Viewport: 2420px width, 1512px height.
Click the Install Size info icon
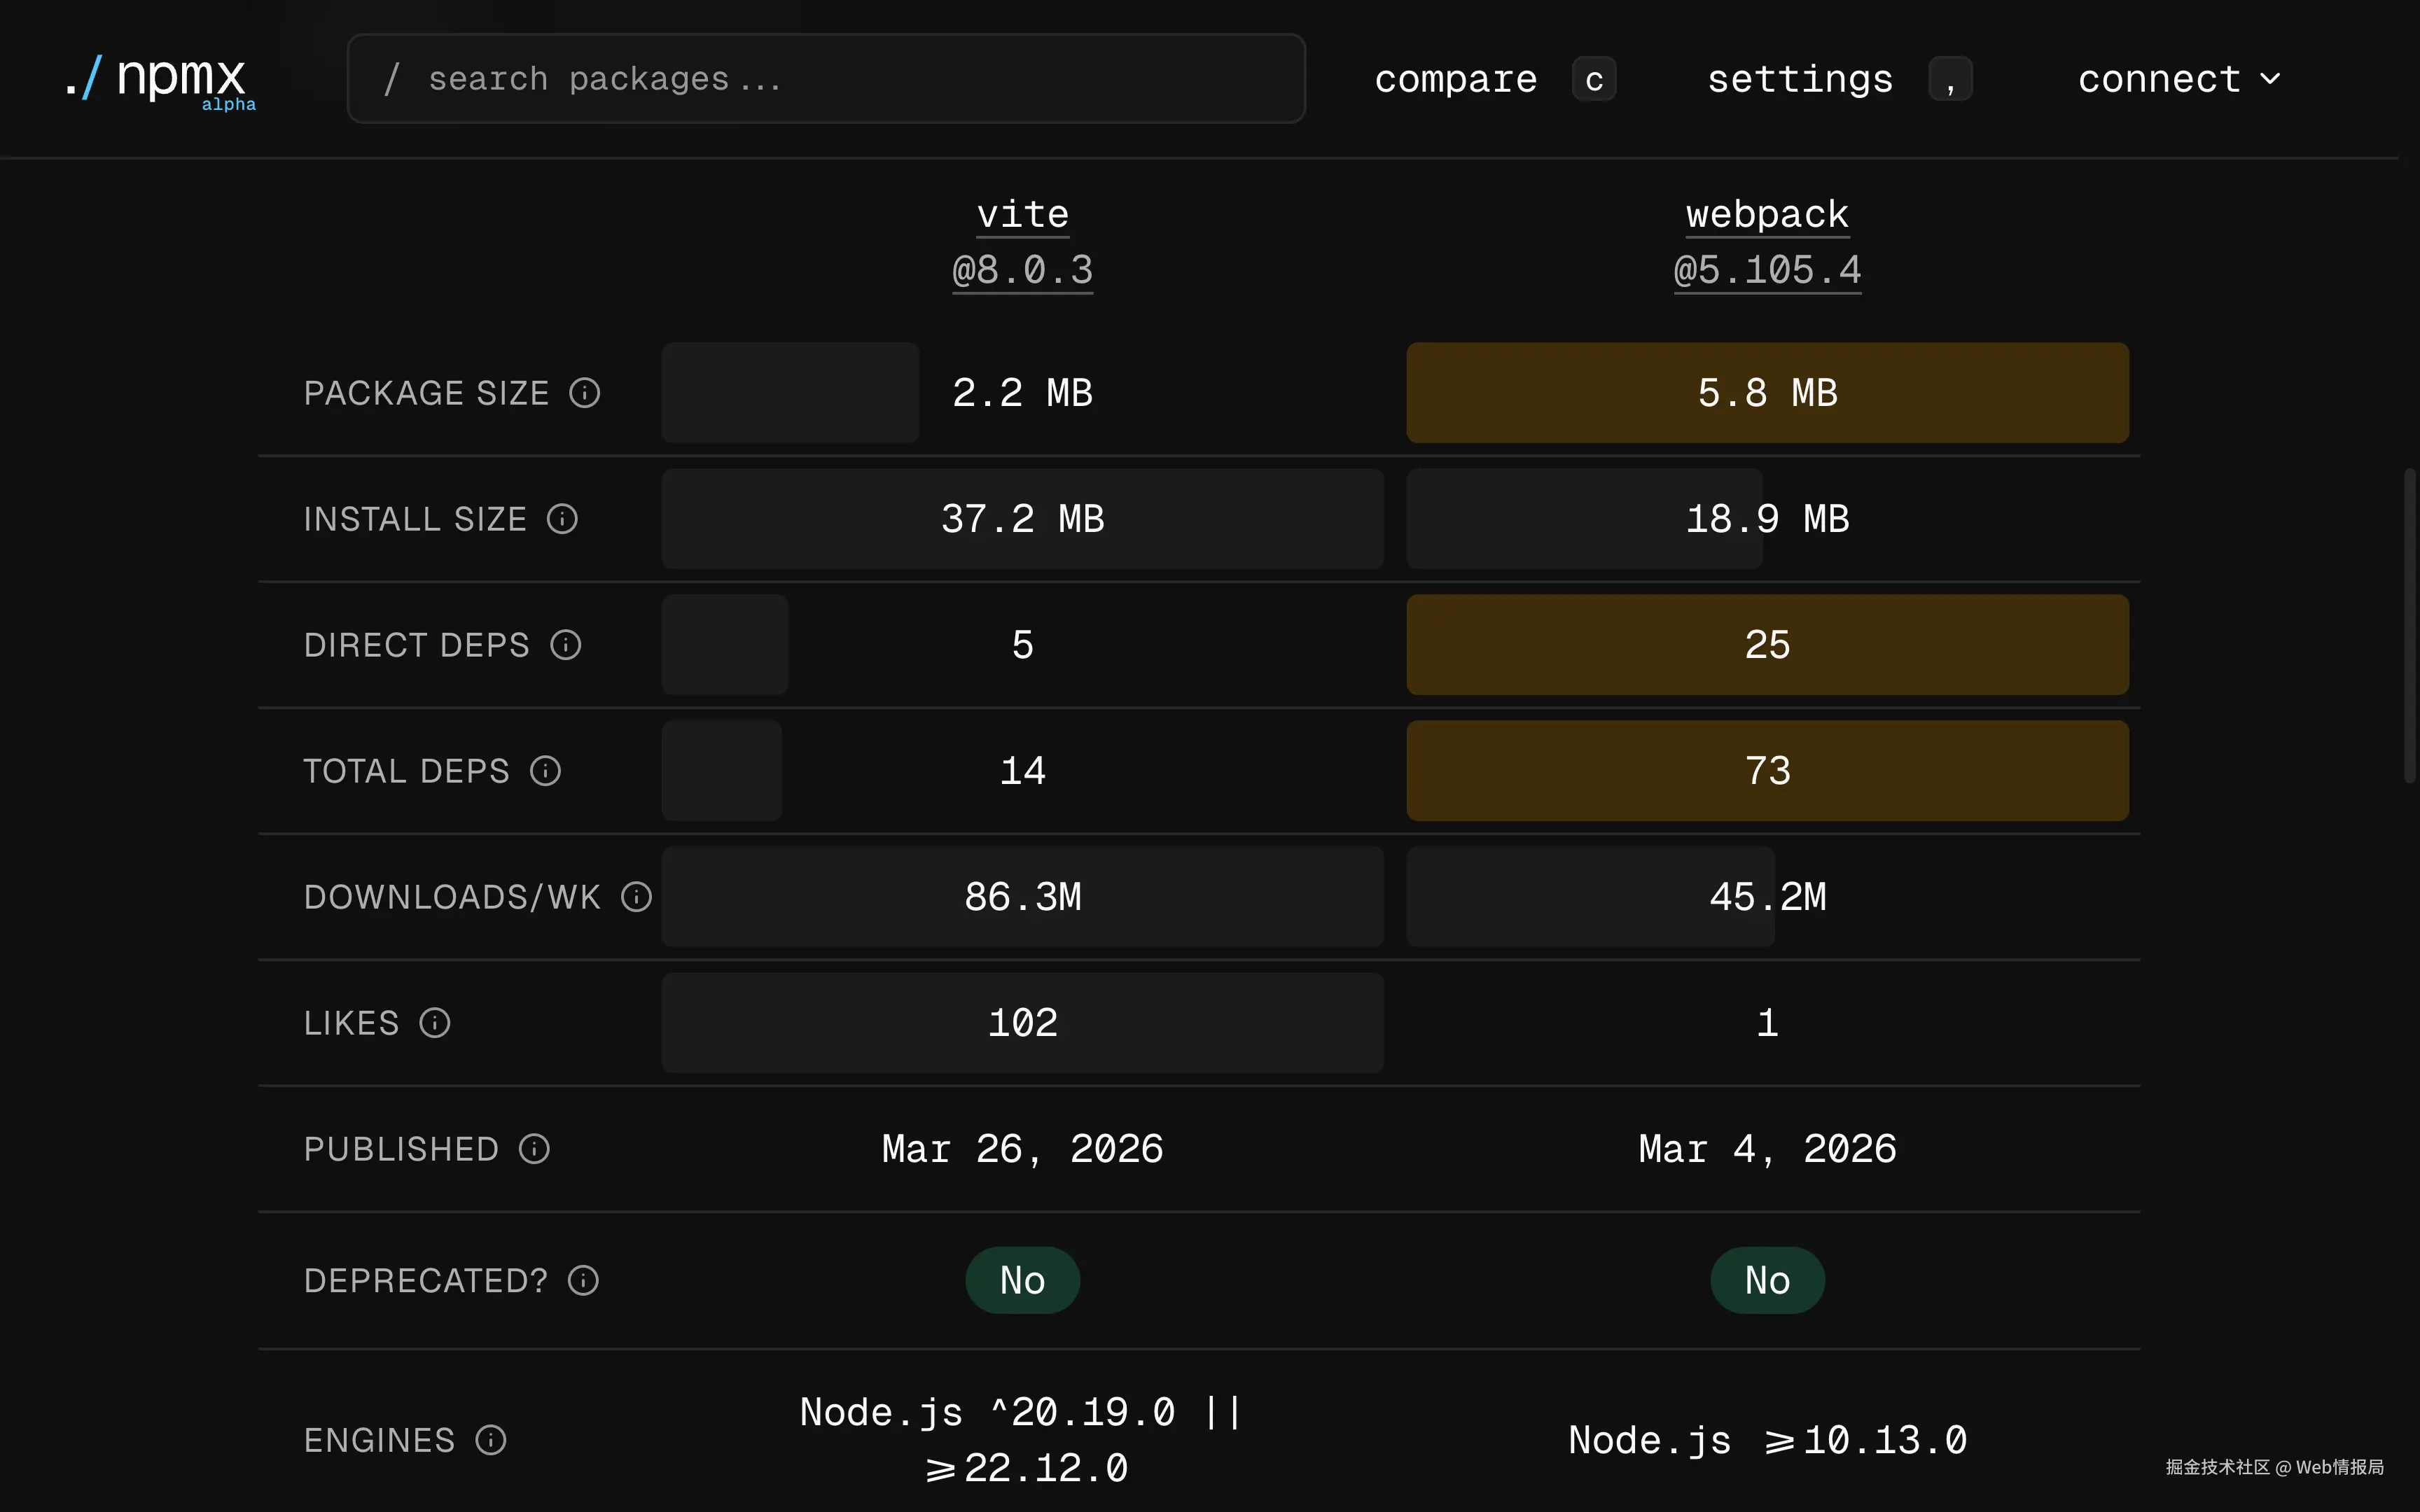562,519
